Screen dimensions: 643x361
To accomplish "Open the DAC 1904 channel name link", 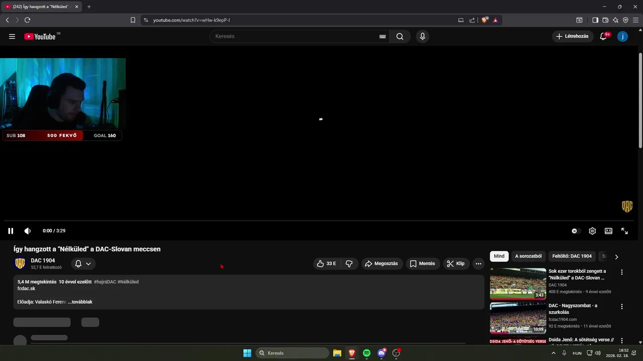I will coord(43,260).
